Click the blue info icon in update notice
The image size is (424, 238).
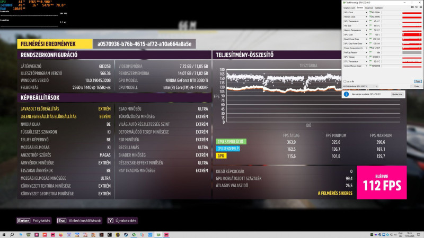[346, 94]
